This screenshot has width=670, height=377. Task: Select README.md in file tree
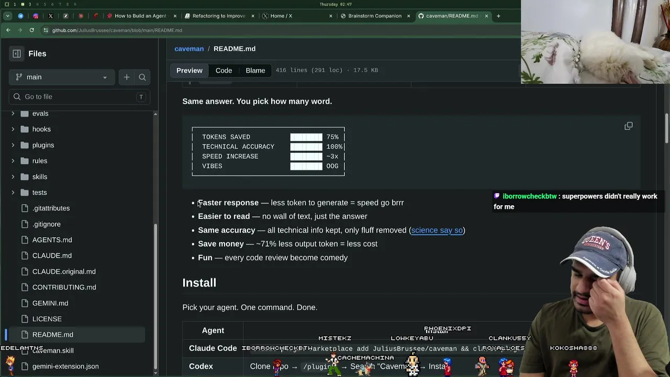click(76, 335)
